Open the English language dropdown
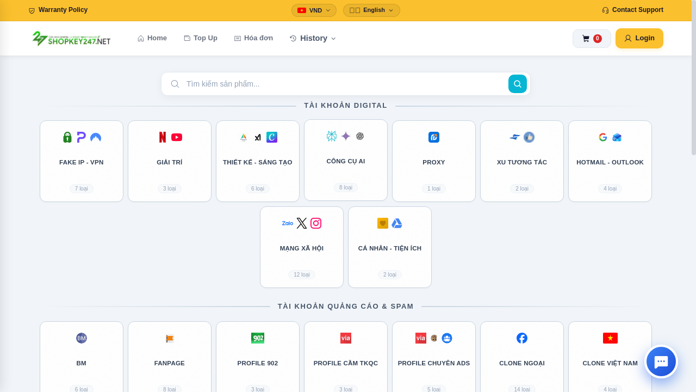 click(371, 10)
